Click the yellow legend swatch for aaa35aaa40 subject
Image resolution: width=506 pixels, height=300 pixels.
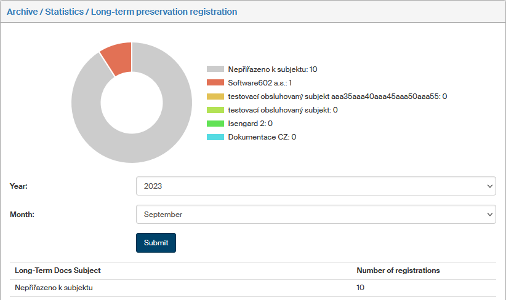click(x=215, y=97)
